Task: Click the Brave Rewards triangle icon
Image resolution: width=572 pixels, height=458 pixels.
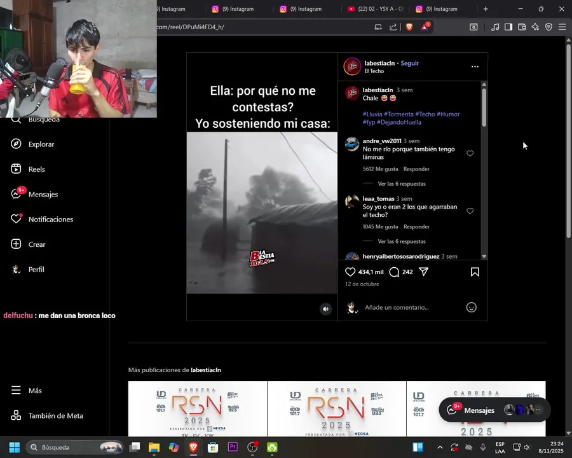Action: pos(425,27)
